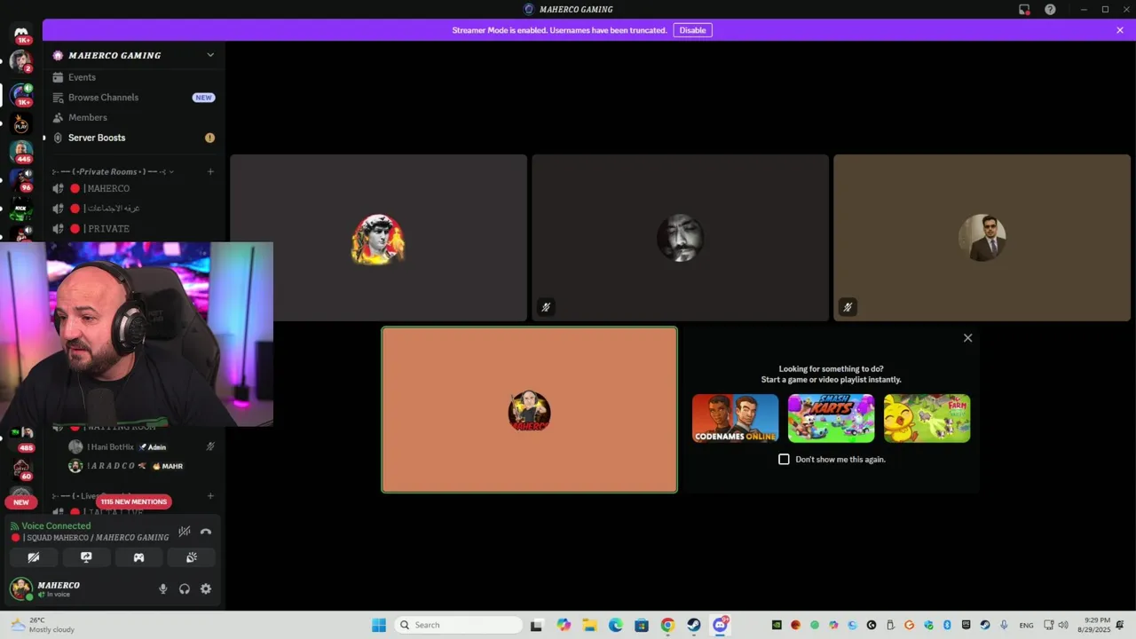Disconnect from the voice channel

point(206,532)
